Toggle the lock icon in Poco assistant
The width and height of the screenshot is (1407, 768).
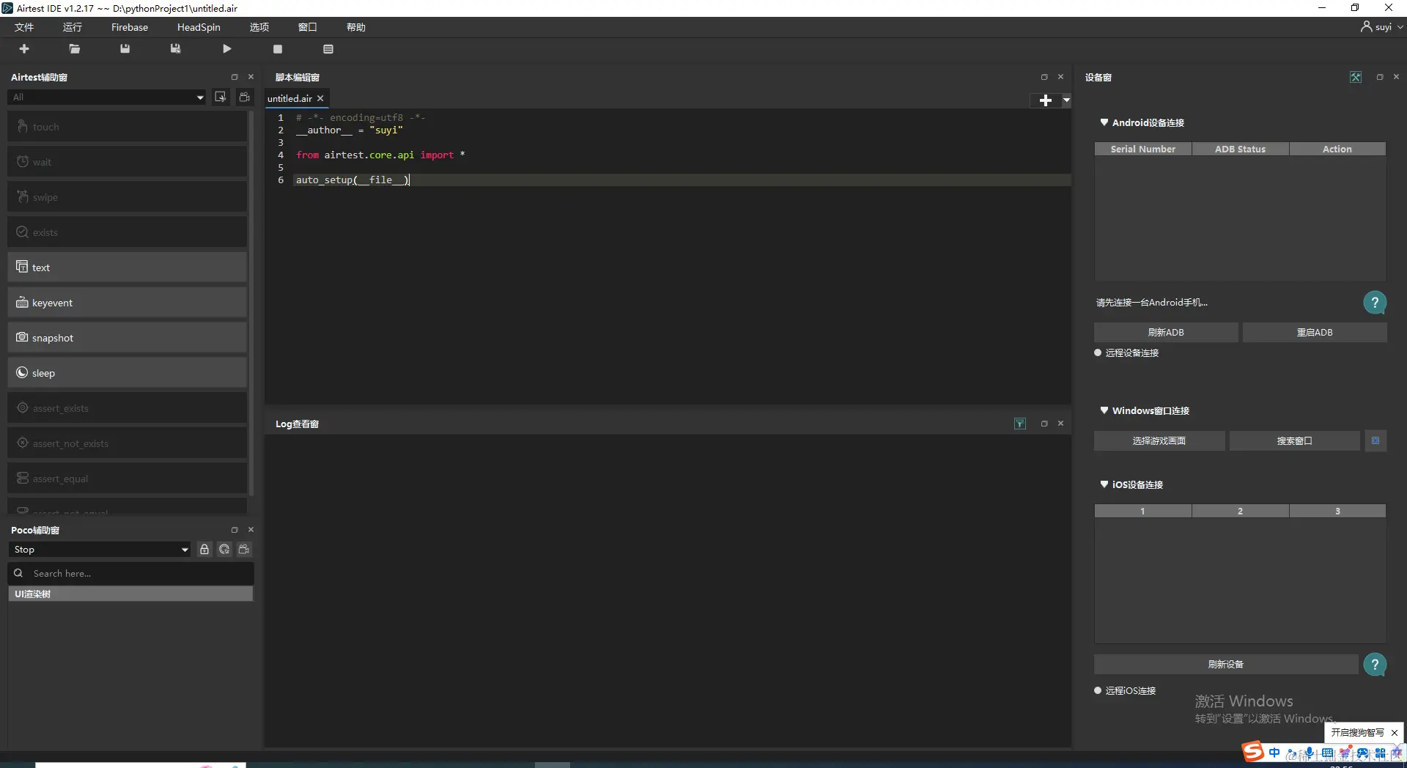tap(204, 549)
